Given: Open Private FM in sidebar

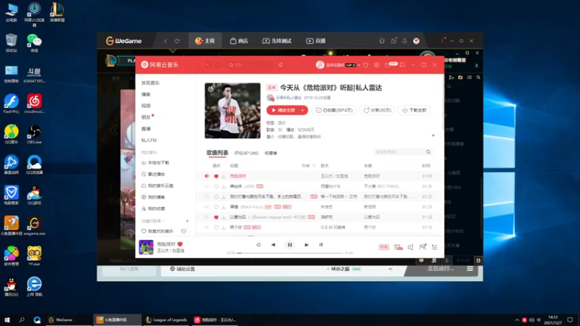Looking at the screenshot, I should [x=149, y=140].
